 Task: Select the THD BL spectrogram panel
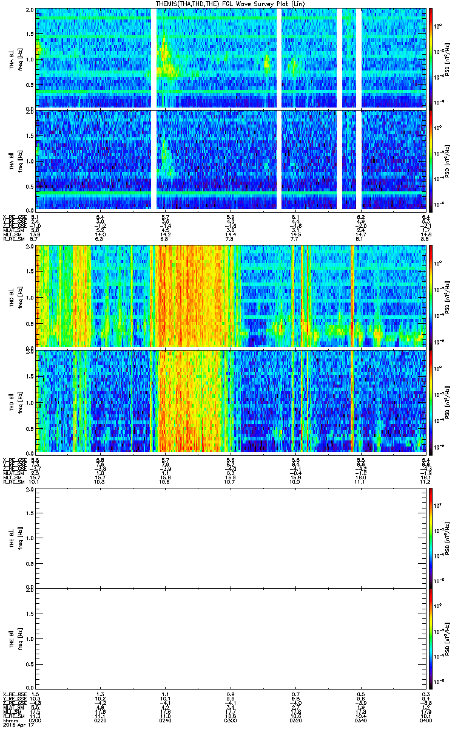[x=231, y=296]
